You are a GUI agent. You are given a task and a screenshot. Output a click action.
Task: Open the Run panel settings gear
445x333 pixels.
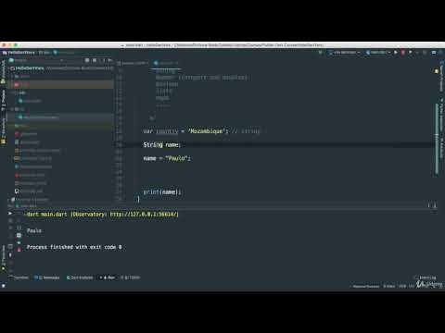tap(428, 205)
